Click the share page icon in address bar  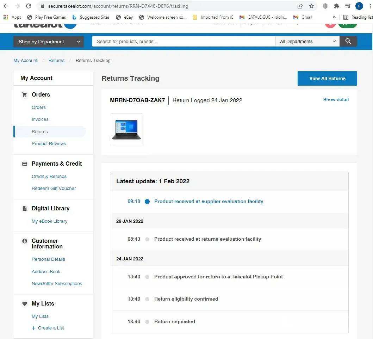pos(300,6)
